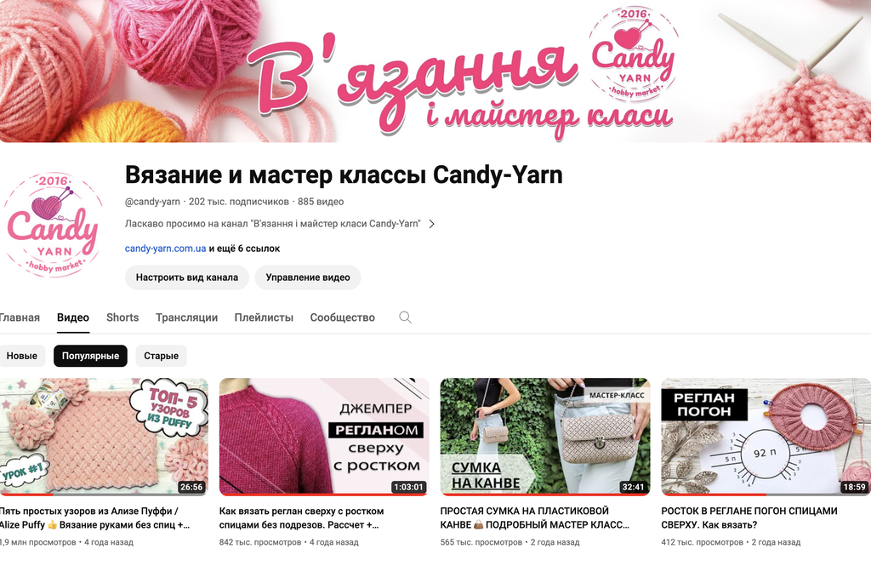Open the Сумка на канве video thumbnail
Screen dimensions: 871x566
(545, 437)
